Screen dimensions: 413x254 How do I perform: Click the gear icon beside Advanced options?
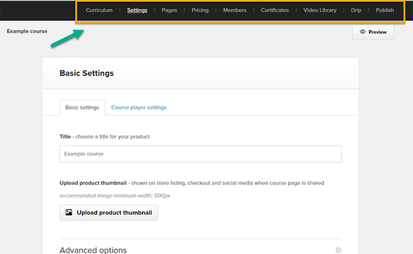tap(339, 250)
